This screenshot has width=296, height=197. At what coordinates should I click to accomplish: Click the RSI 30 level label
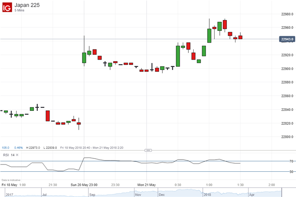pyautogui.click(x=291, y=172)
